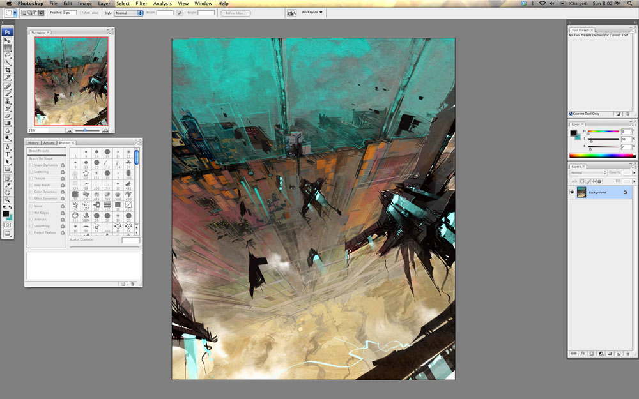Select the Lasso tool

pos(7,56)
